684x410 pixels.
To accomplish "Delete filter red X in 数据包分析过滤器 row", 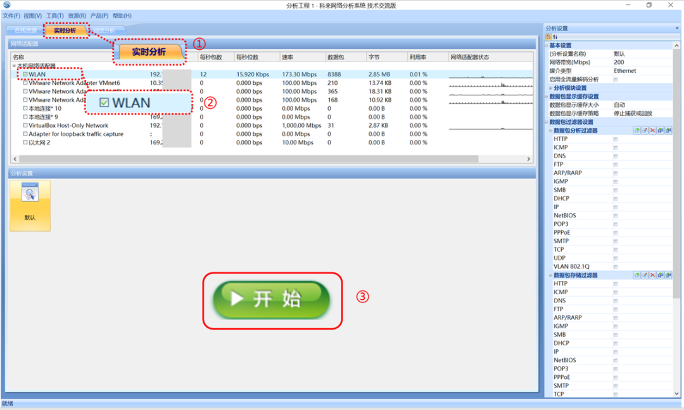I will pos(652,130).
